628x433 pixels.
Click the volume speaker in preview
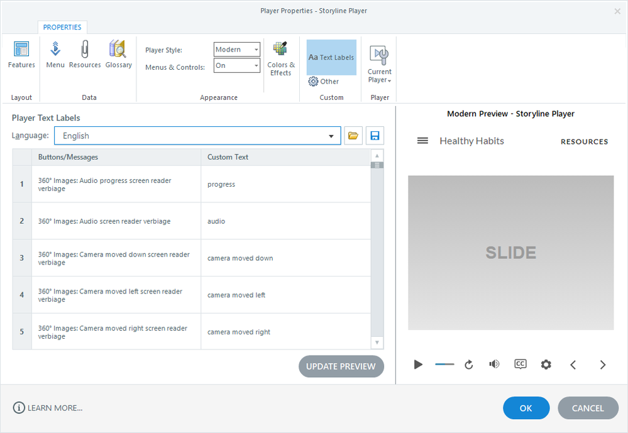coord(494,364)
